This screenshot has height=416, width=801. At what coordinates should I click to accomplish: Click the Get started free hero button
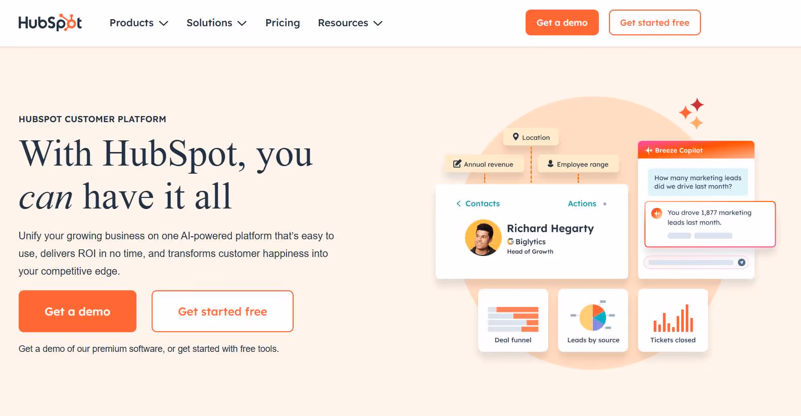[222, 311]
